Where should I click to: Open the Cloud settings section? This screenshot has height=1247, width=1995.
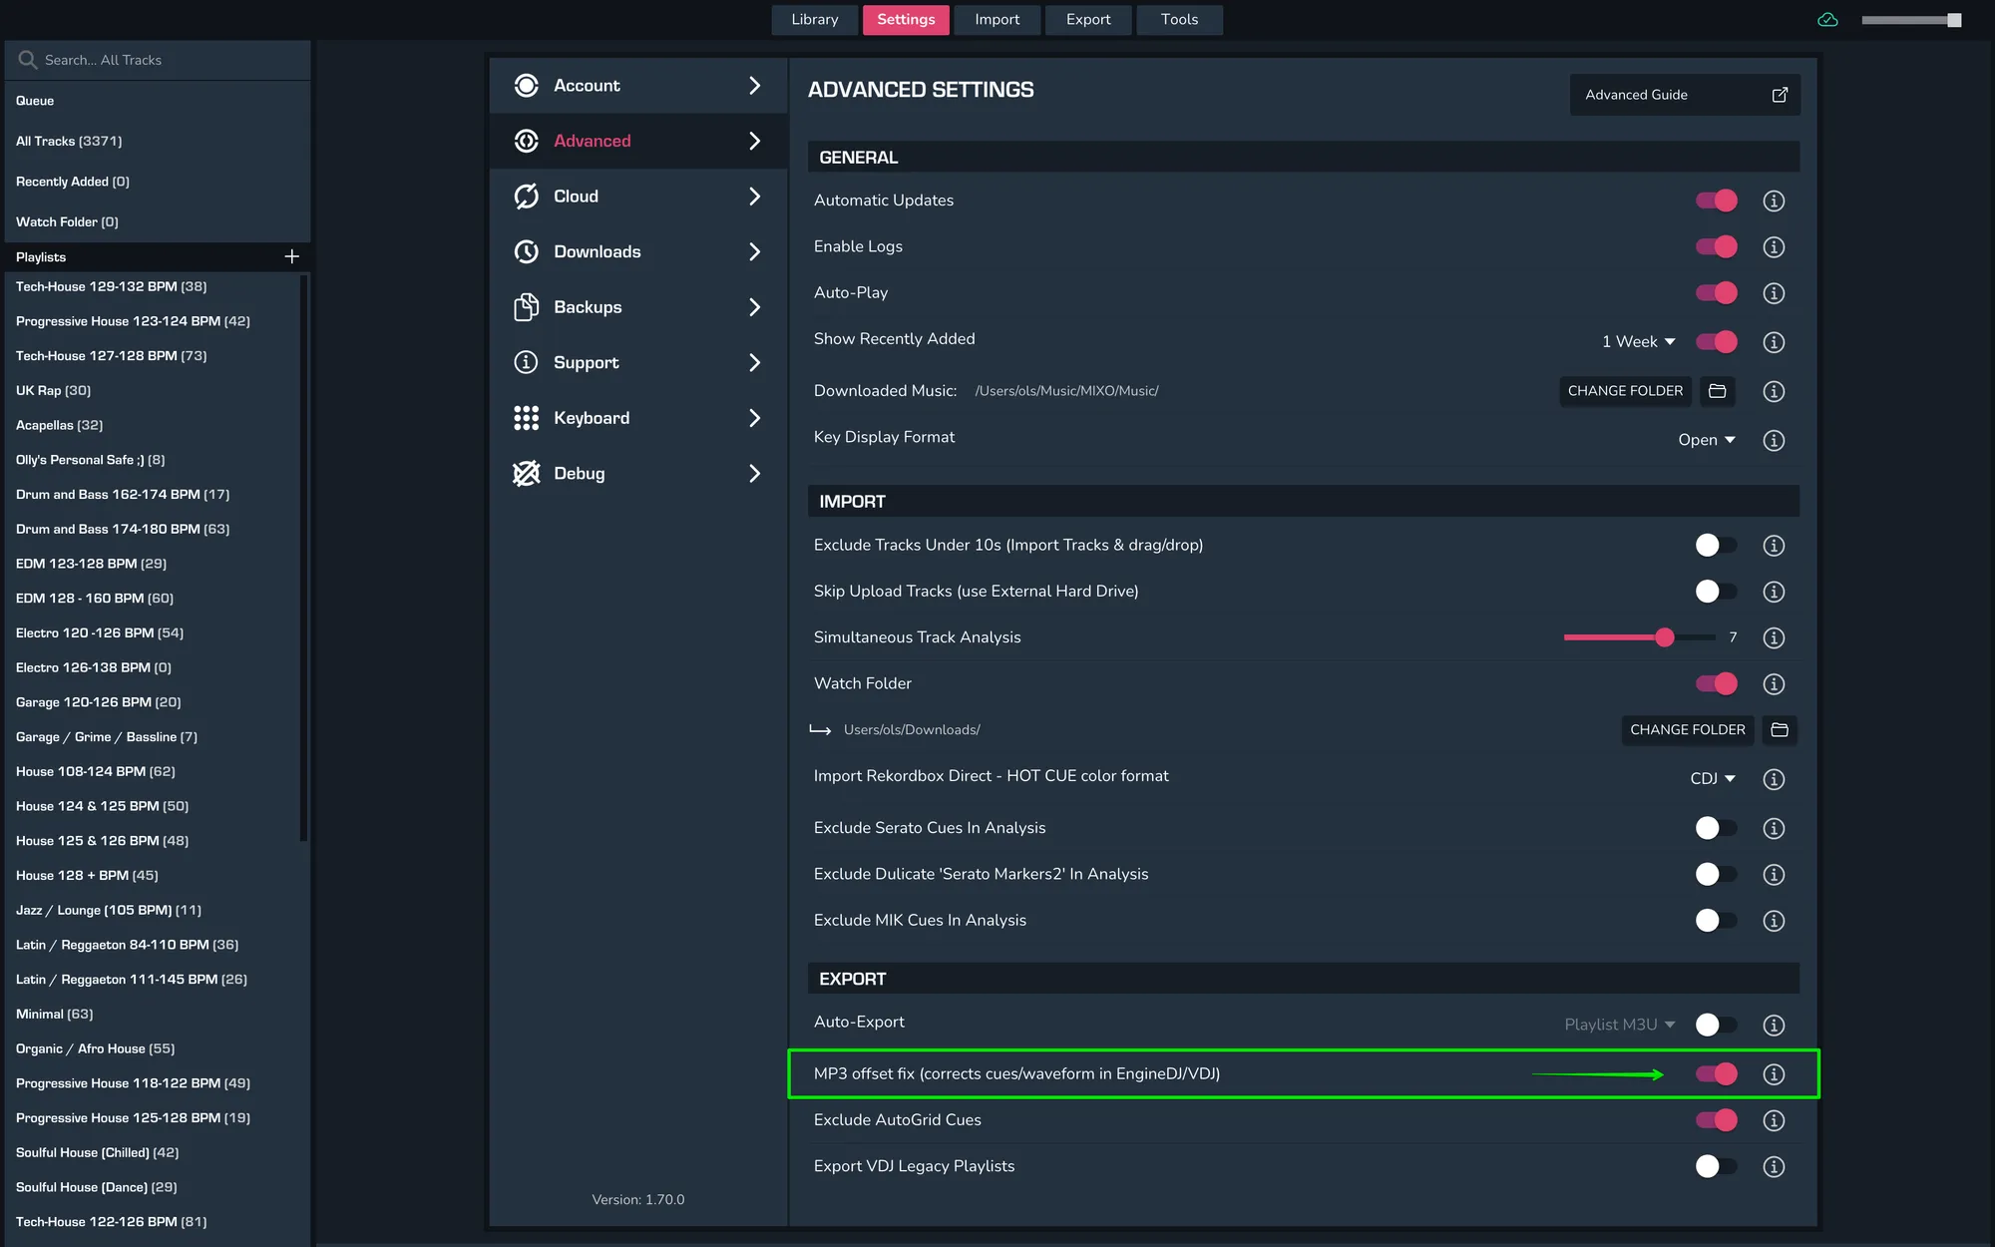[637, 197]
